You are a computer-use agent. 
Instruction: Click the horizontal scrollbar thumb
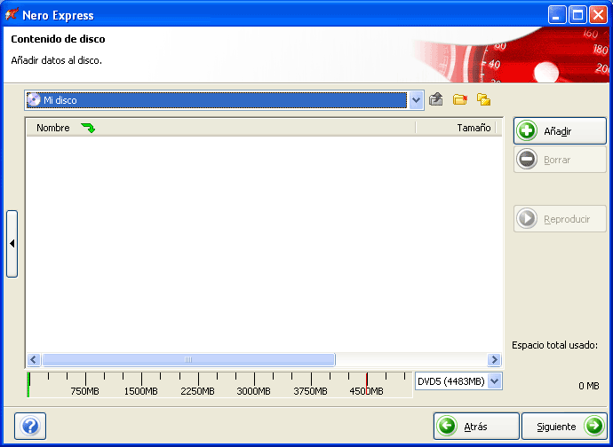(188, 359)
